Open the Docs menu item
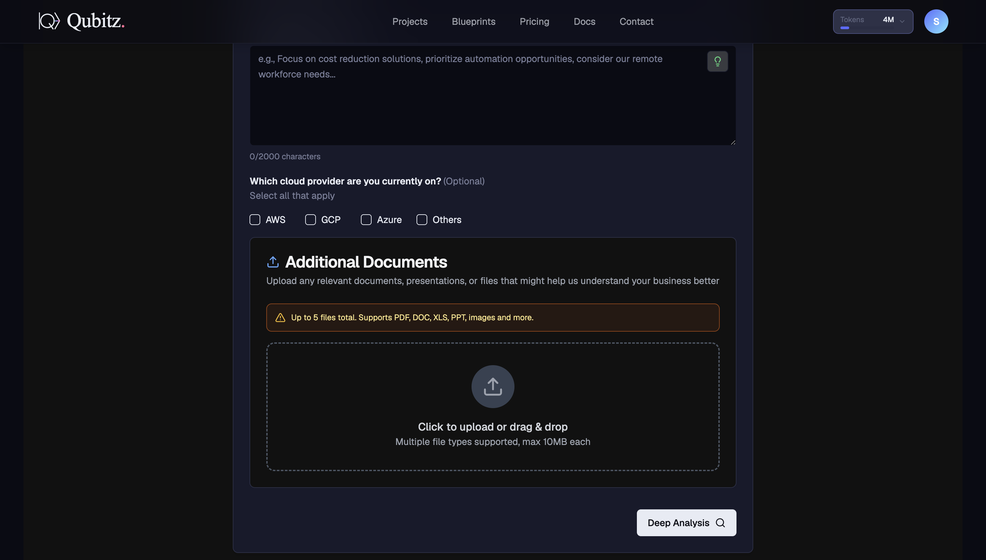Screen dimensions: 986x560 (584, 21)
